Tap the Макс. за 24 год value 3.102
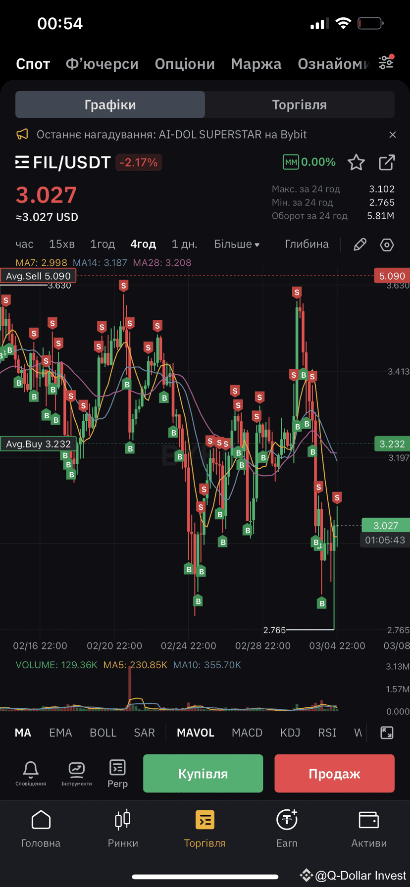 pyautogui.click(x=382, y=189)
